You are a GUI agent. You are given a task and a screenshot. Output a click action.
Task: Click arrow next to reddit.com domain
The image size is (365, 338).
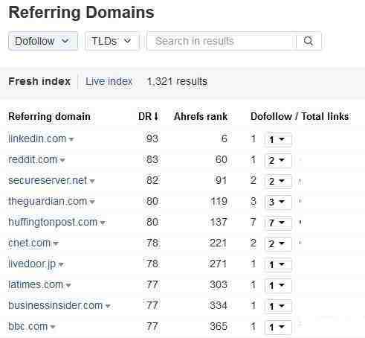(62, 160)
